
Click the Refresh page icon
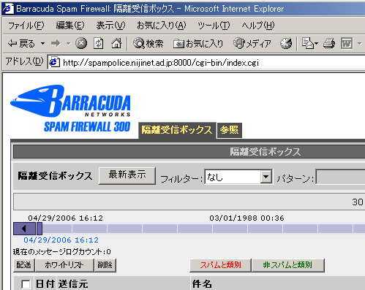point(98,44)
